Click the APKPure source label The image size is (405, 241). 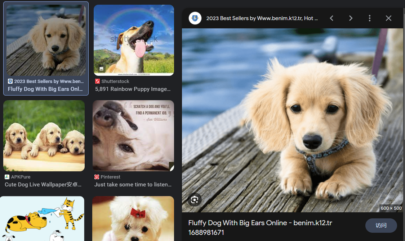21,177
